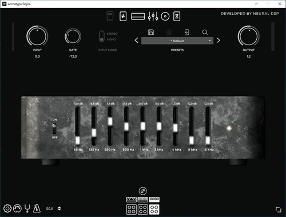The height and width of the screenshot is (217, 286).
Task: Select the second amp head icon
Action: (x=143, y=199)
